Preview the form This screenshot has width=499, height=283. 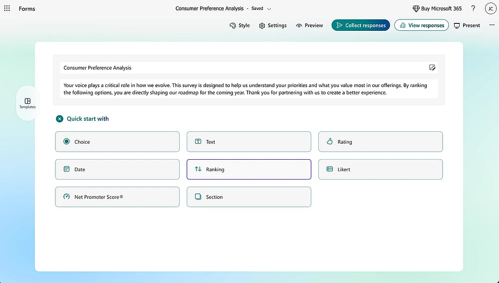click(309, 25)
